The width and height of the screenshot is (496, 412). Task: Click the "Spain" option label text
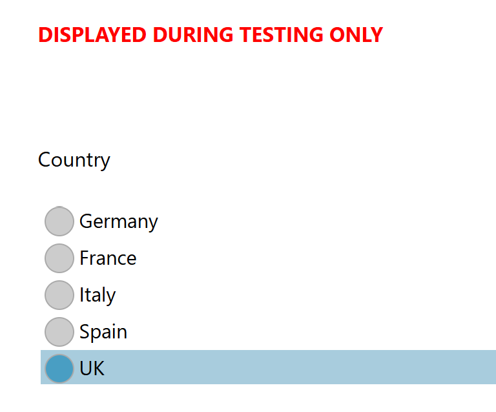point(103,332)
